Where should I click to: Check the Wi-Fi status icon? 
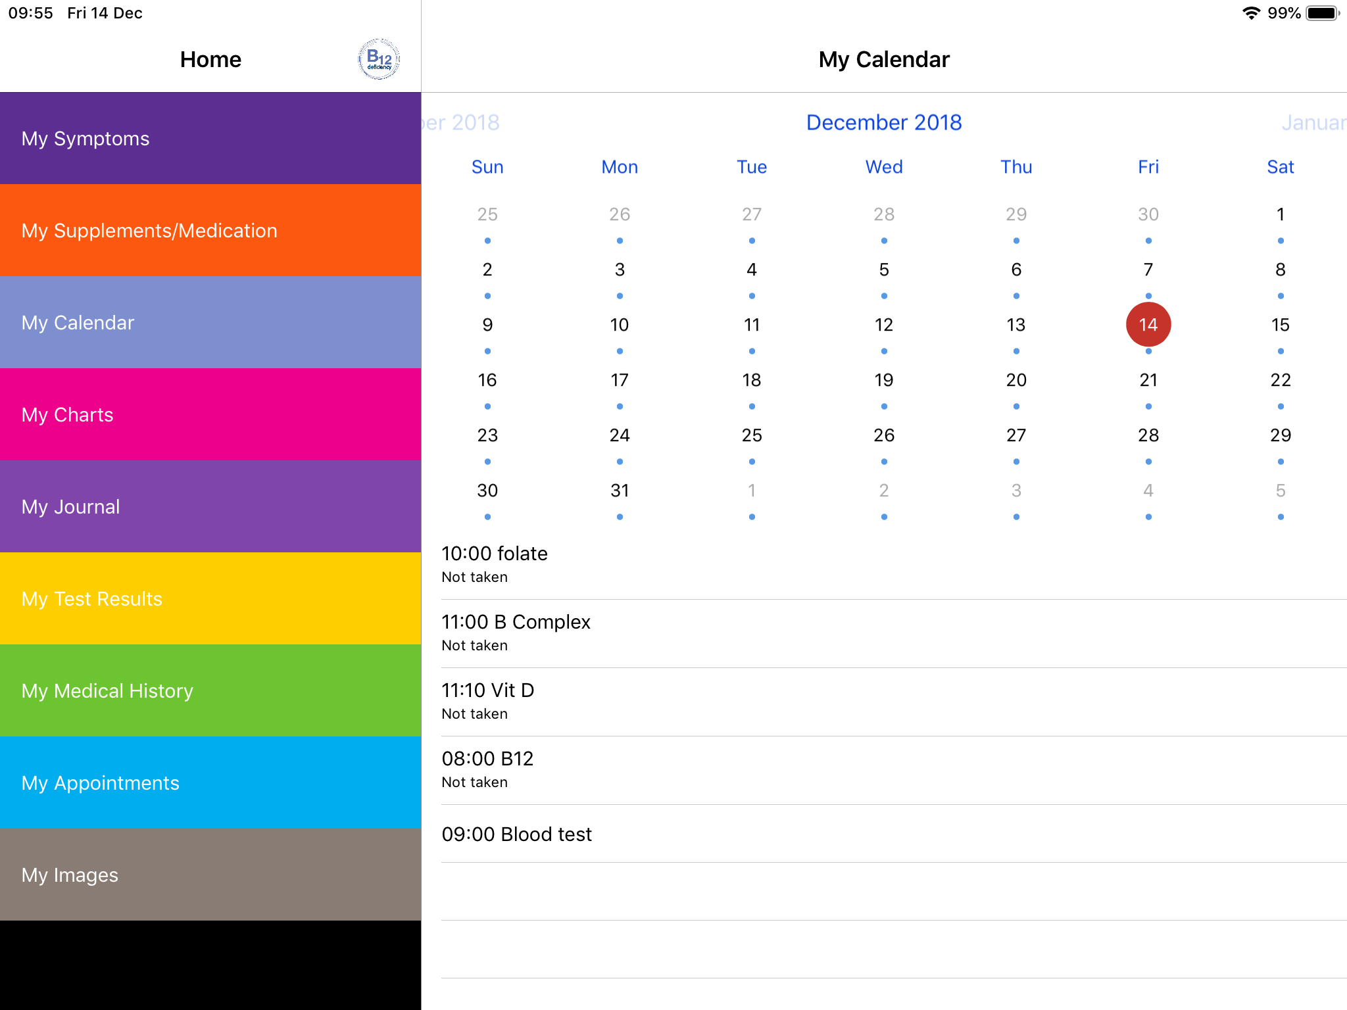(1250, 13)
